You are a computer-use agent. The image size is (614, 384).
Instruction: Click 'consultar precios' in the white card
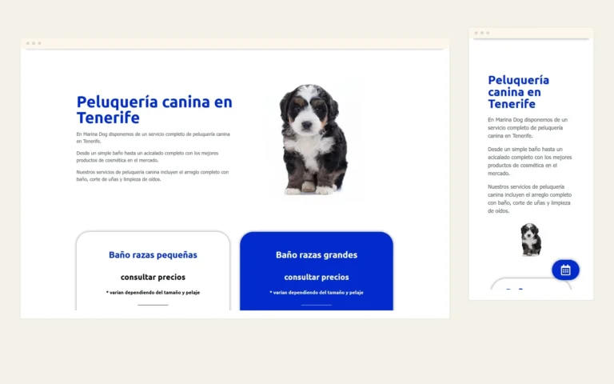tap(153, 277)
